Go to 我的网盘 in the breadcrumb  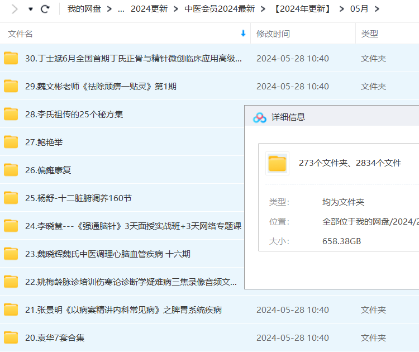tap(84, 9)
